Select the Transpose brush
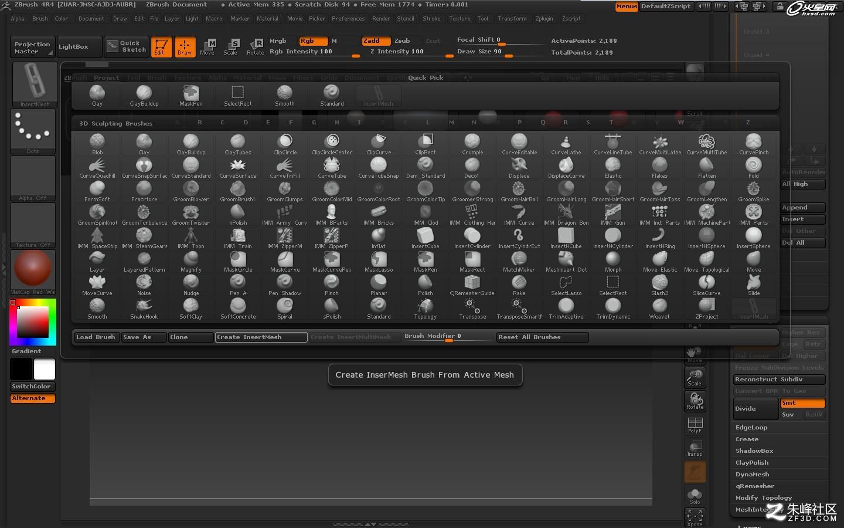 click(472, 309)
